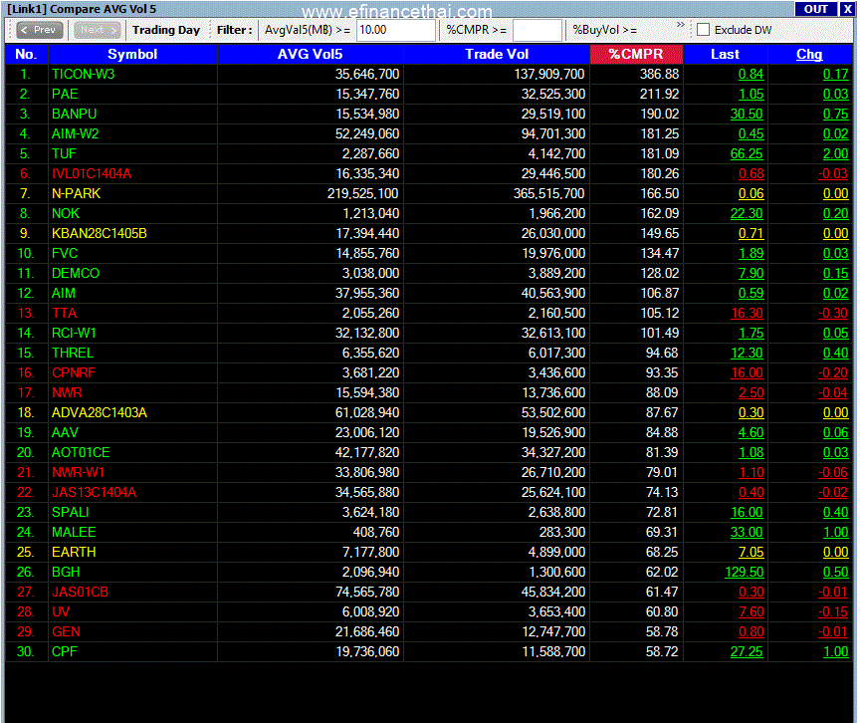Select the TTA symbol
The image size is (860, 723).
(x=64, y=314)
